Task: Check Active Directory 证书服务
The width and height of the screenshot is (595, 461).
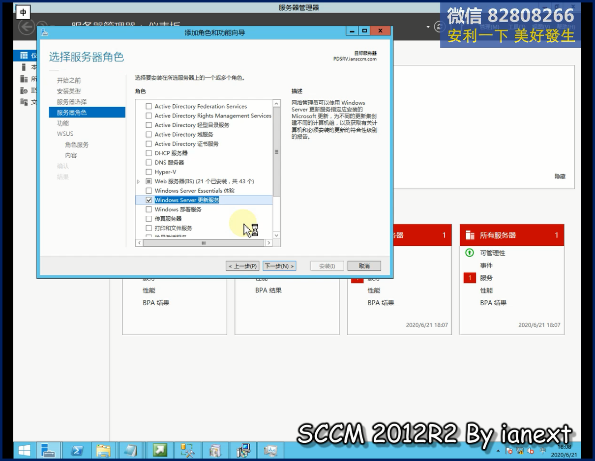Action: click(149, 144)
